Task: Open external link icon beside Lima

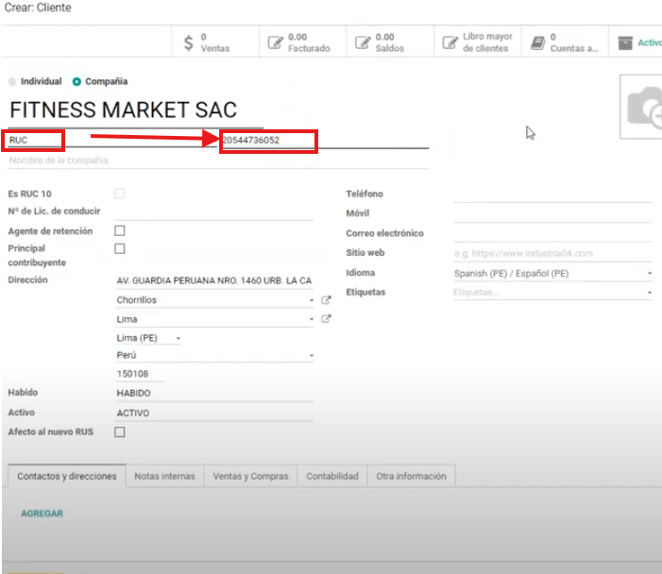Action: (327, 319)
